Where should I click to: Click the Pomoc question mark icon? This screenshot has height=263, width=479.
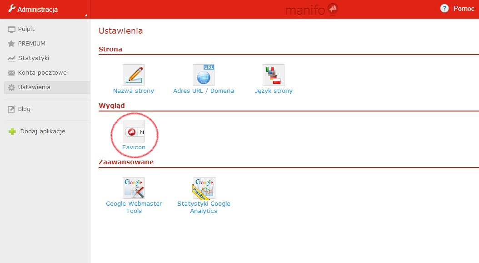444,9
